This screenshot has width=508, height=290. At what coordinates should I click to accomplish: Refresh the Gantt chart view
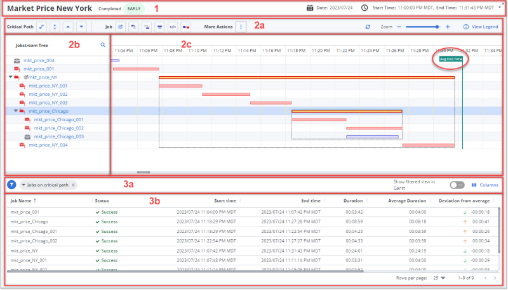[x=368, y=27]
